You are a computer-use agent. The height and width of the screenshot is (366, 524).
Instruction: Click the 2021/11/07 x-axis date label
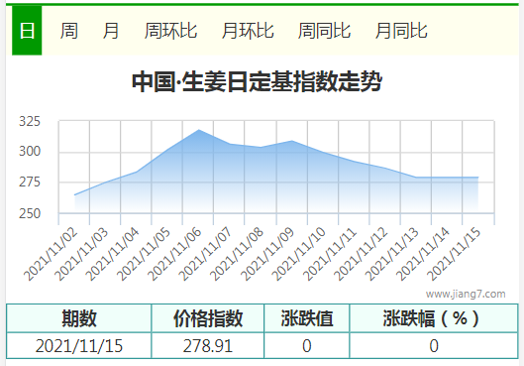pyautogui.click(x=205, y=254)
